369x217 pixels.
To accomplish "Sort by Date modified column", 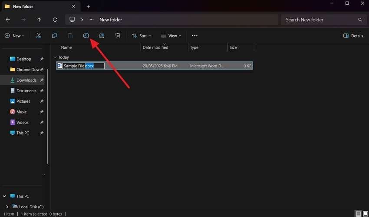I will coord(155,47).
